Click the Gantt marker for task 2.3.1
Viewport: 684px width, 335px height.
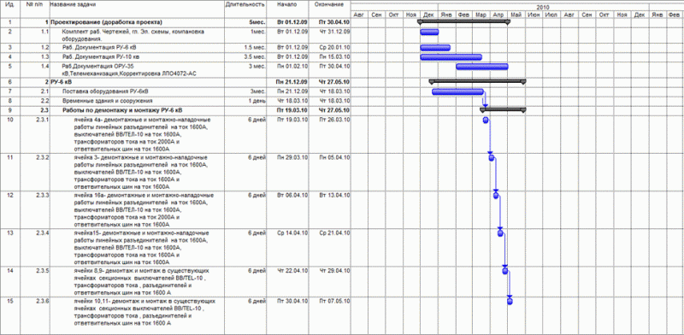pyautogui.click(x=486, y=120)
